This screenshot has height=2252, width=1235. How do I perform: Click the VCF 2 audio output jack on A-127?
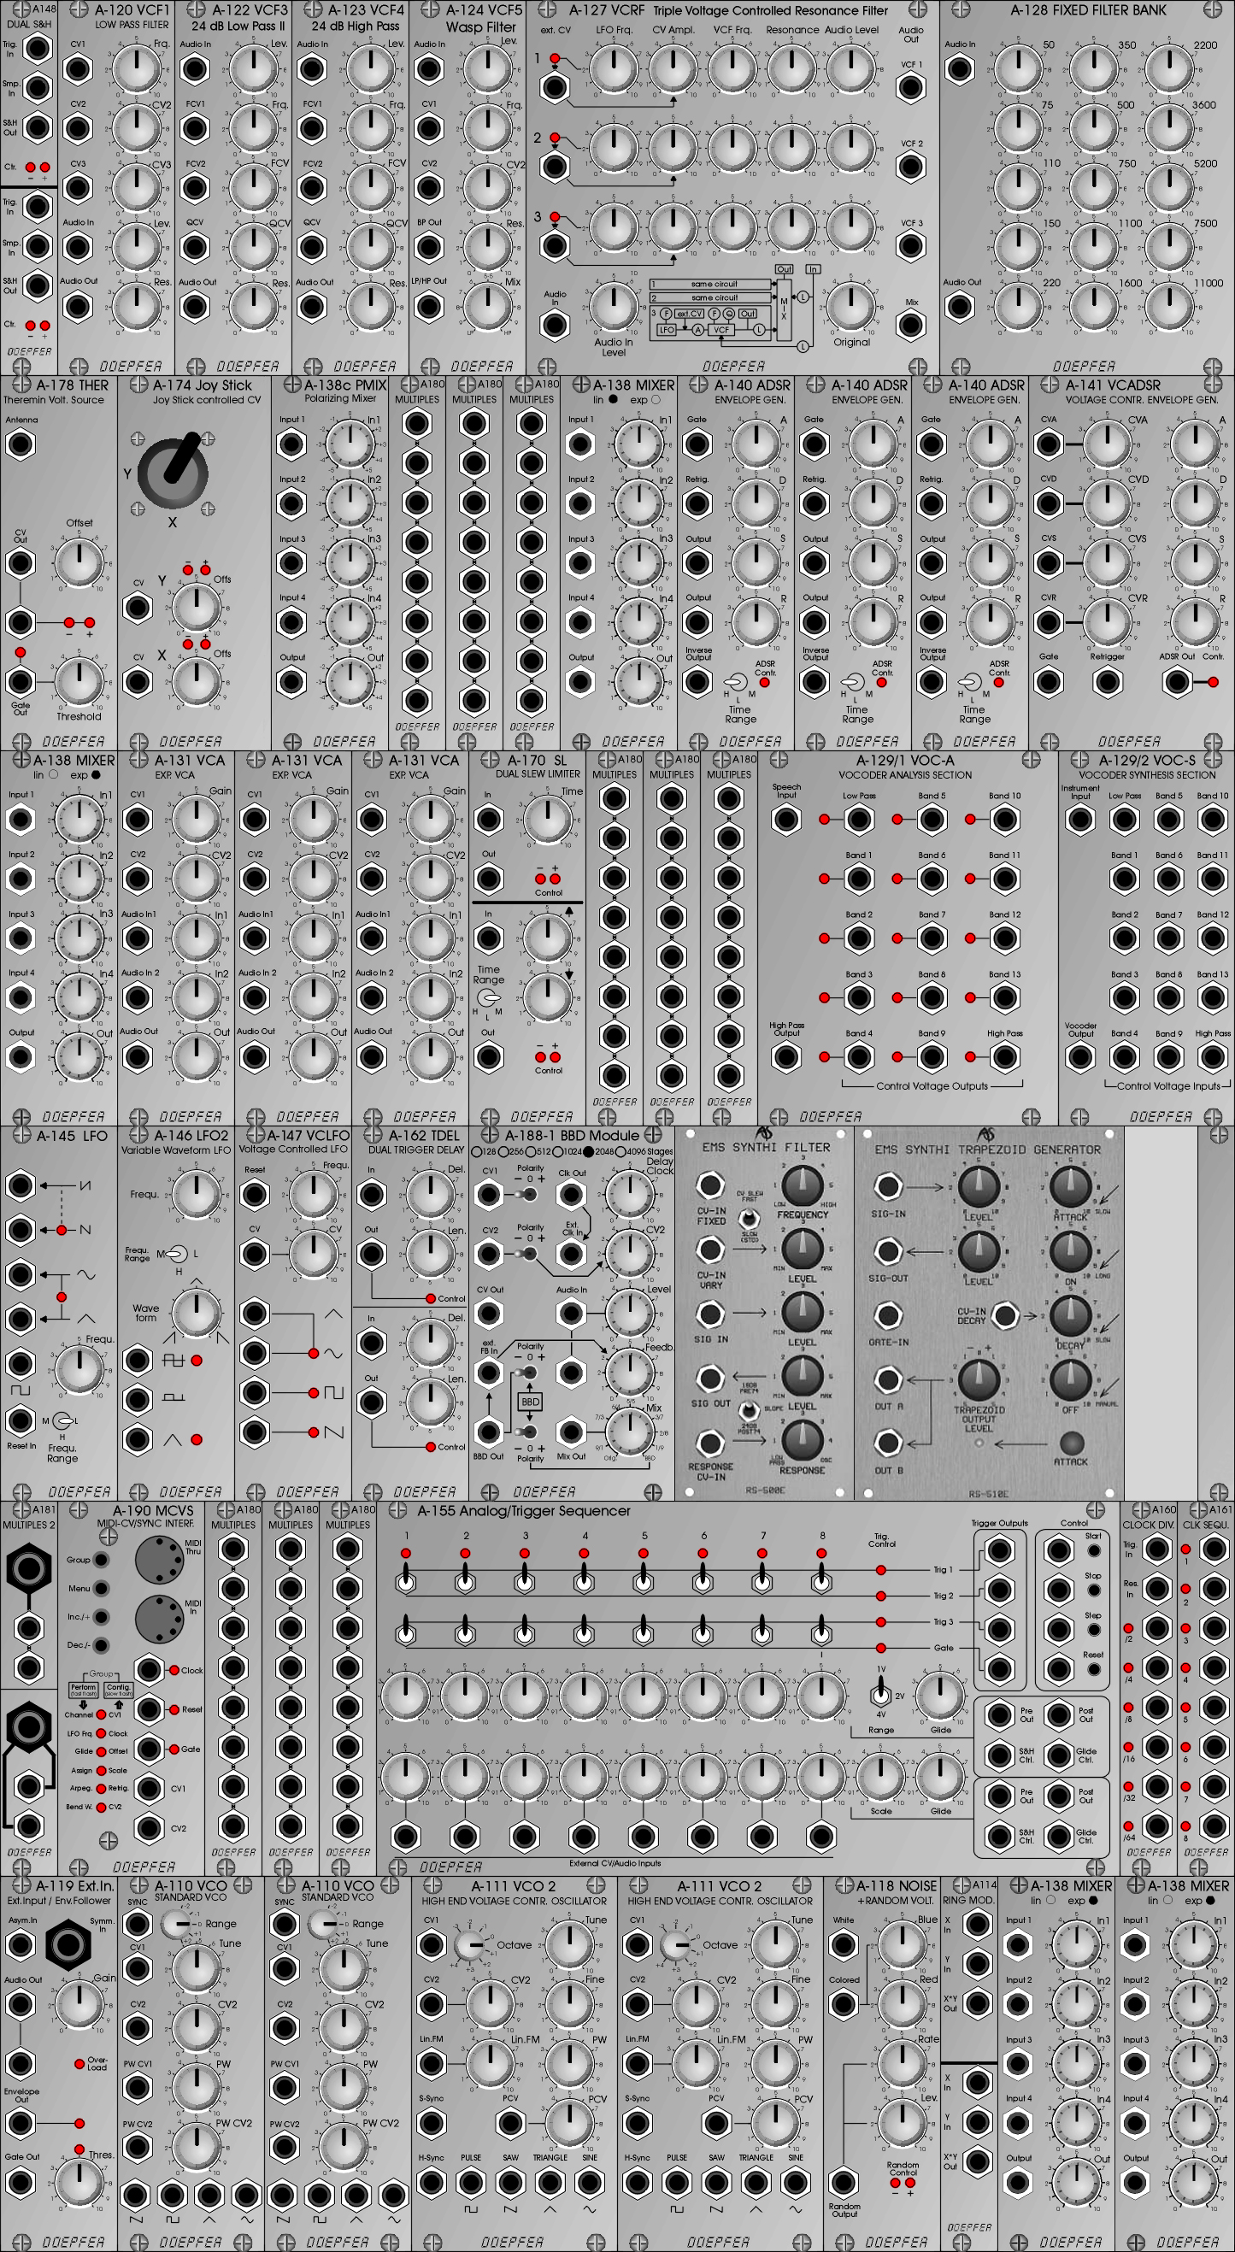click(911, 166)
